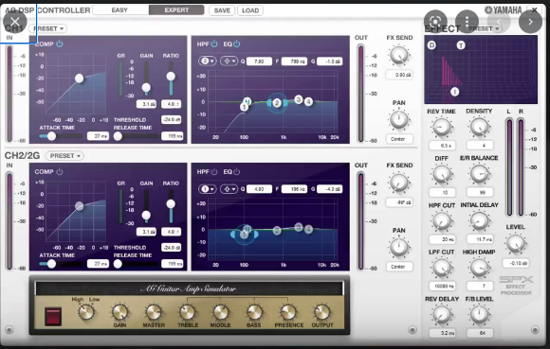Select the CH2/2G EQ band 4 node
This screenshot has width=550, height=349.
[308, 230]
